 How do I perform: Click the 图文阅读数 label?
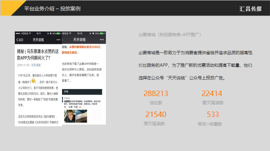[x=213, y=102]
